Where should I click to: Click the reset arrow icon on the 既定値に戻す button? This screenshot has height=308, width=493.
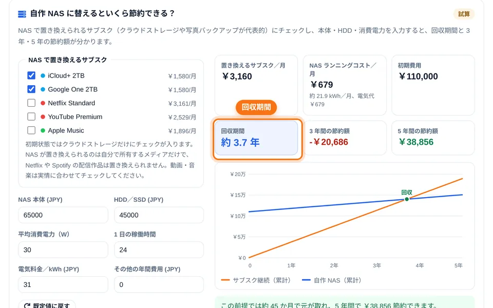(x=27, y=305)
